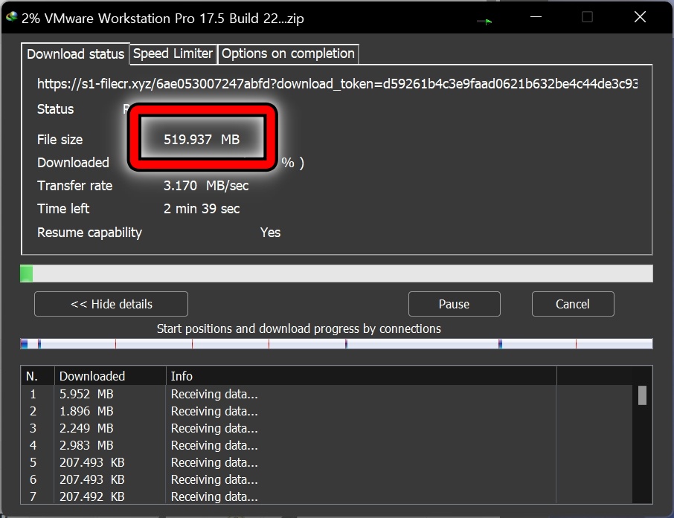Image resolution: width=674 pixels, height=518 pixels.
Task: Click the Hide details button
Action: pos(111,304)
